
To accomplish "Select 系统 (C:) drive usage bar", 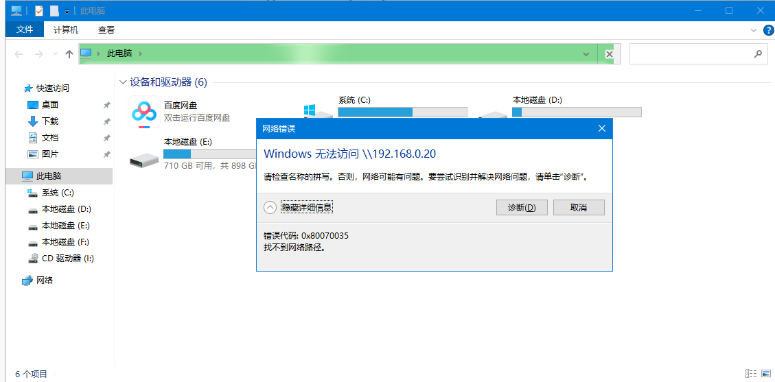I will click(x=402, y=112).
